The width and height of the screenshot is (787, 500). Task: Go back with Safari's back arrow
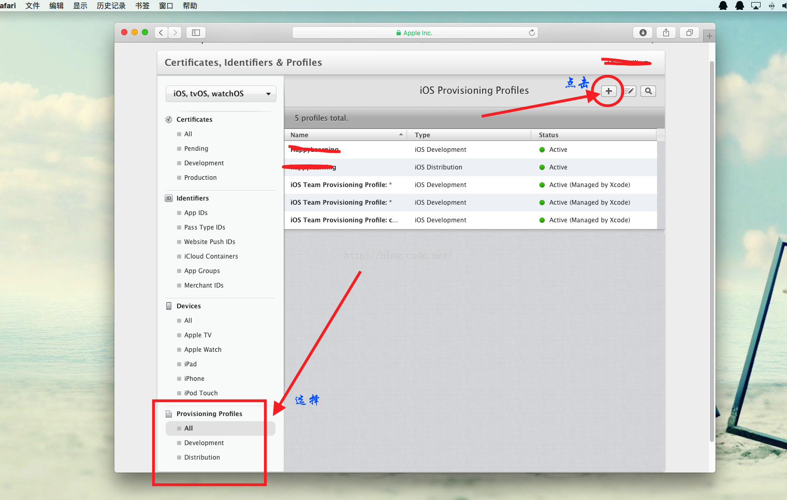(161, 33)
